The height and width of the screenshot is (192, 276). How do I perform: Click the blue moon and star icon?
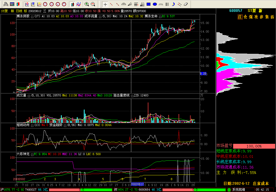173,4
